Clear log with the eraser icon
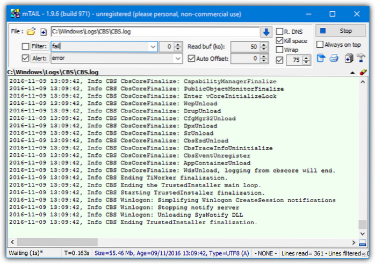The width and height of the screenshot is (375, 264). pos(363,72)
